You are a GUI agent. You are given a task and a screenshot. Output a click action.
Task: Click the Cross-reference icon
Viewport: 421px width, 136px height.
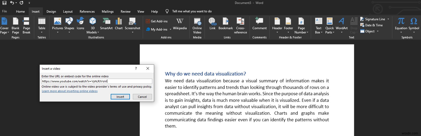241,25
